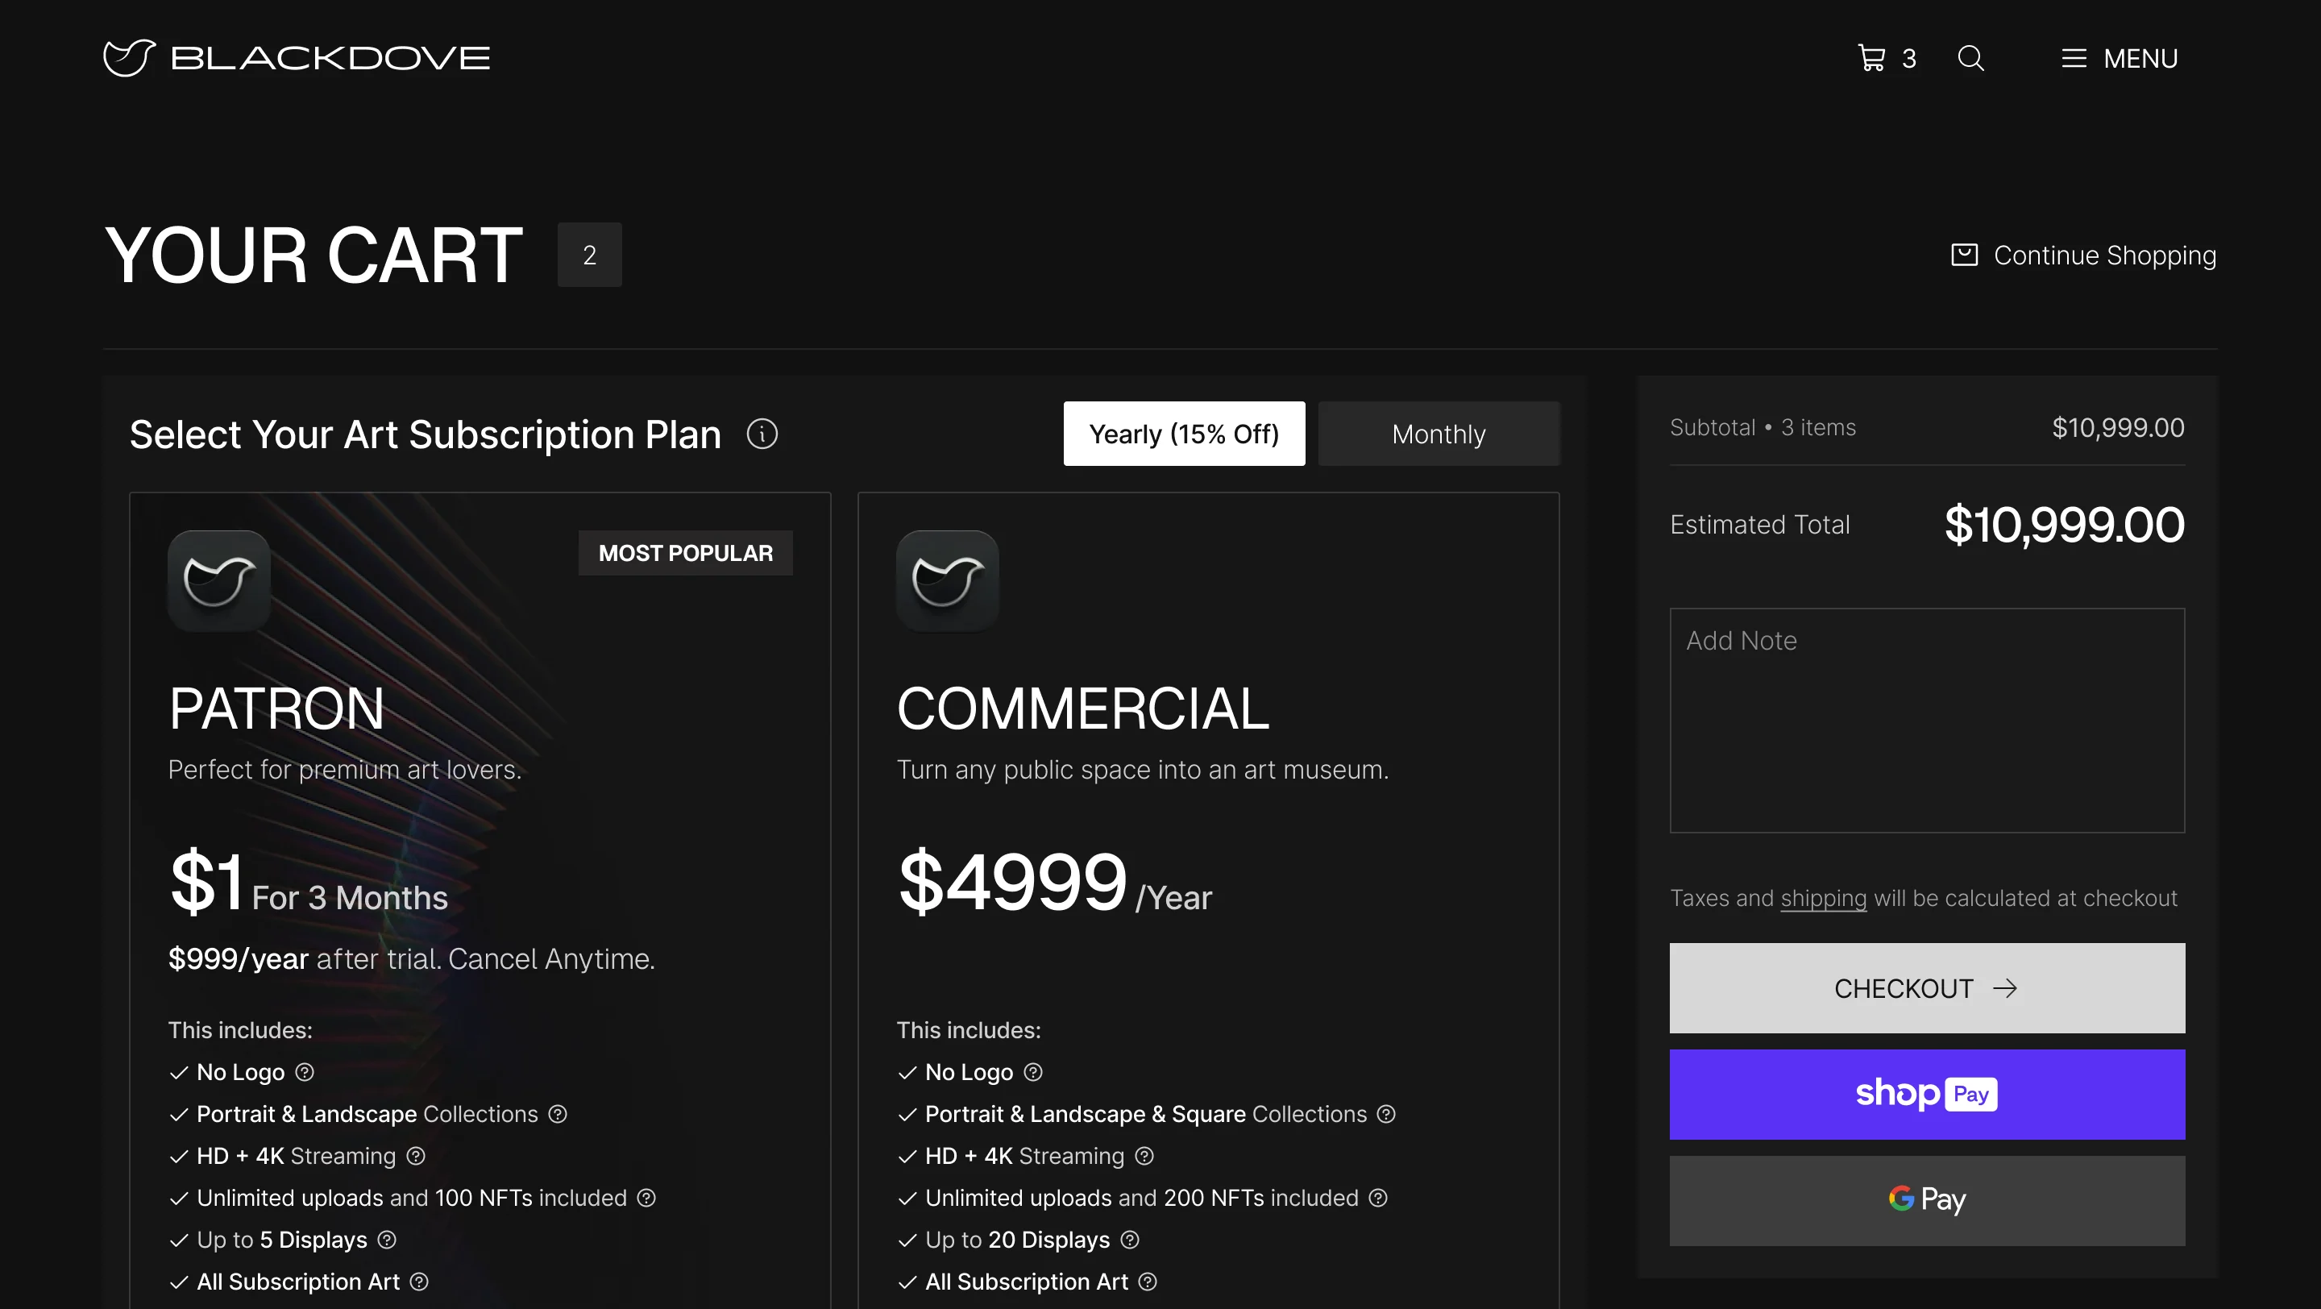
Task: Open help icon for Portrait & Landscape & Square Collections
Action: click(1387, 1115)
